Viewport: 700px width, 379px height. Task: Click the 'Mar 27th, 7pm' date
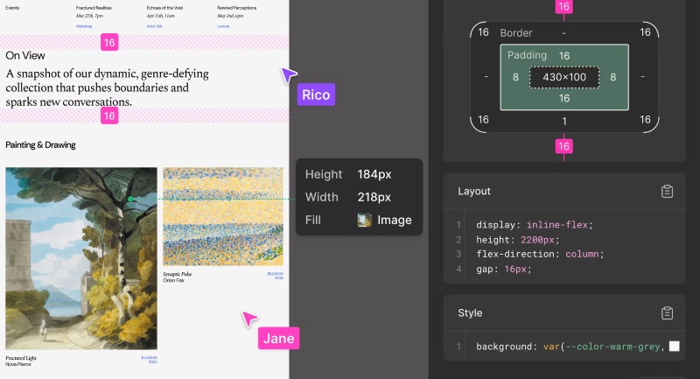point(89,16)
